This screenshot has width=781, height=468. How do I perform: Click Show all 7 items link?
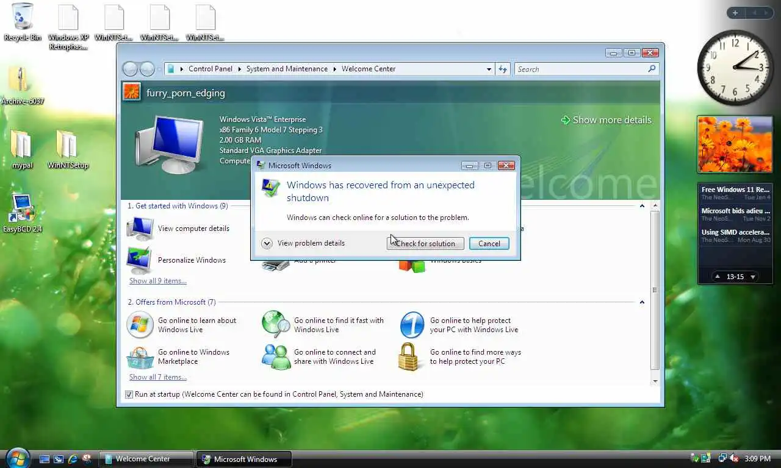coord(158,377)
